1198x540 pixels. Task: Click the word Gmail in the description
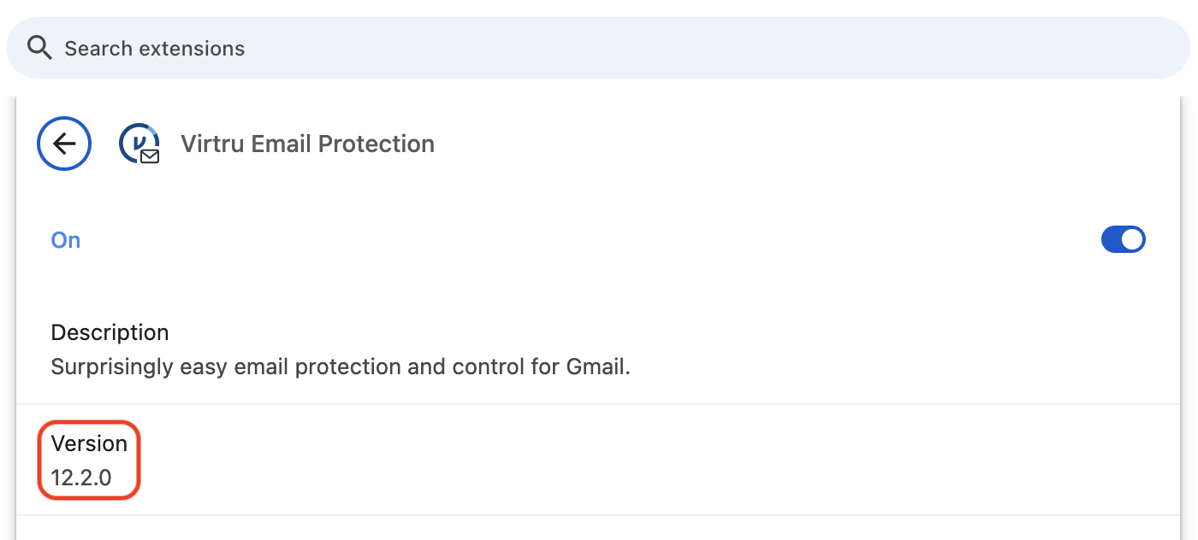coord(596,367)
